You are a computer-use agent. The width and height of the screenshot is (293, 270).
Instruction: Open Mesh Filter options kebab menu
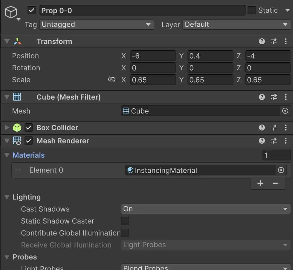coord(286,97)
